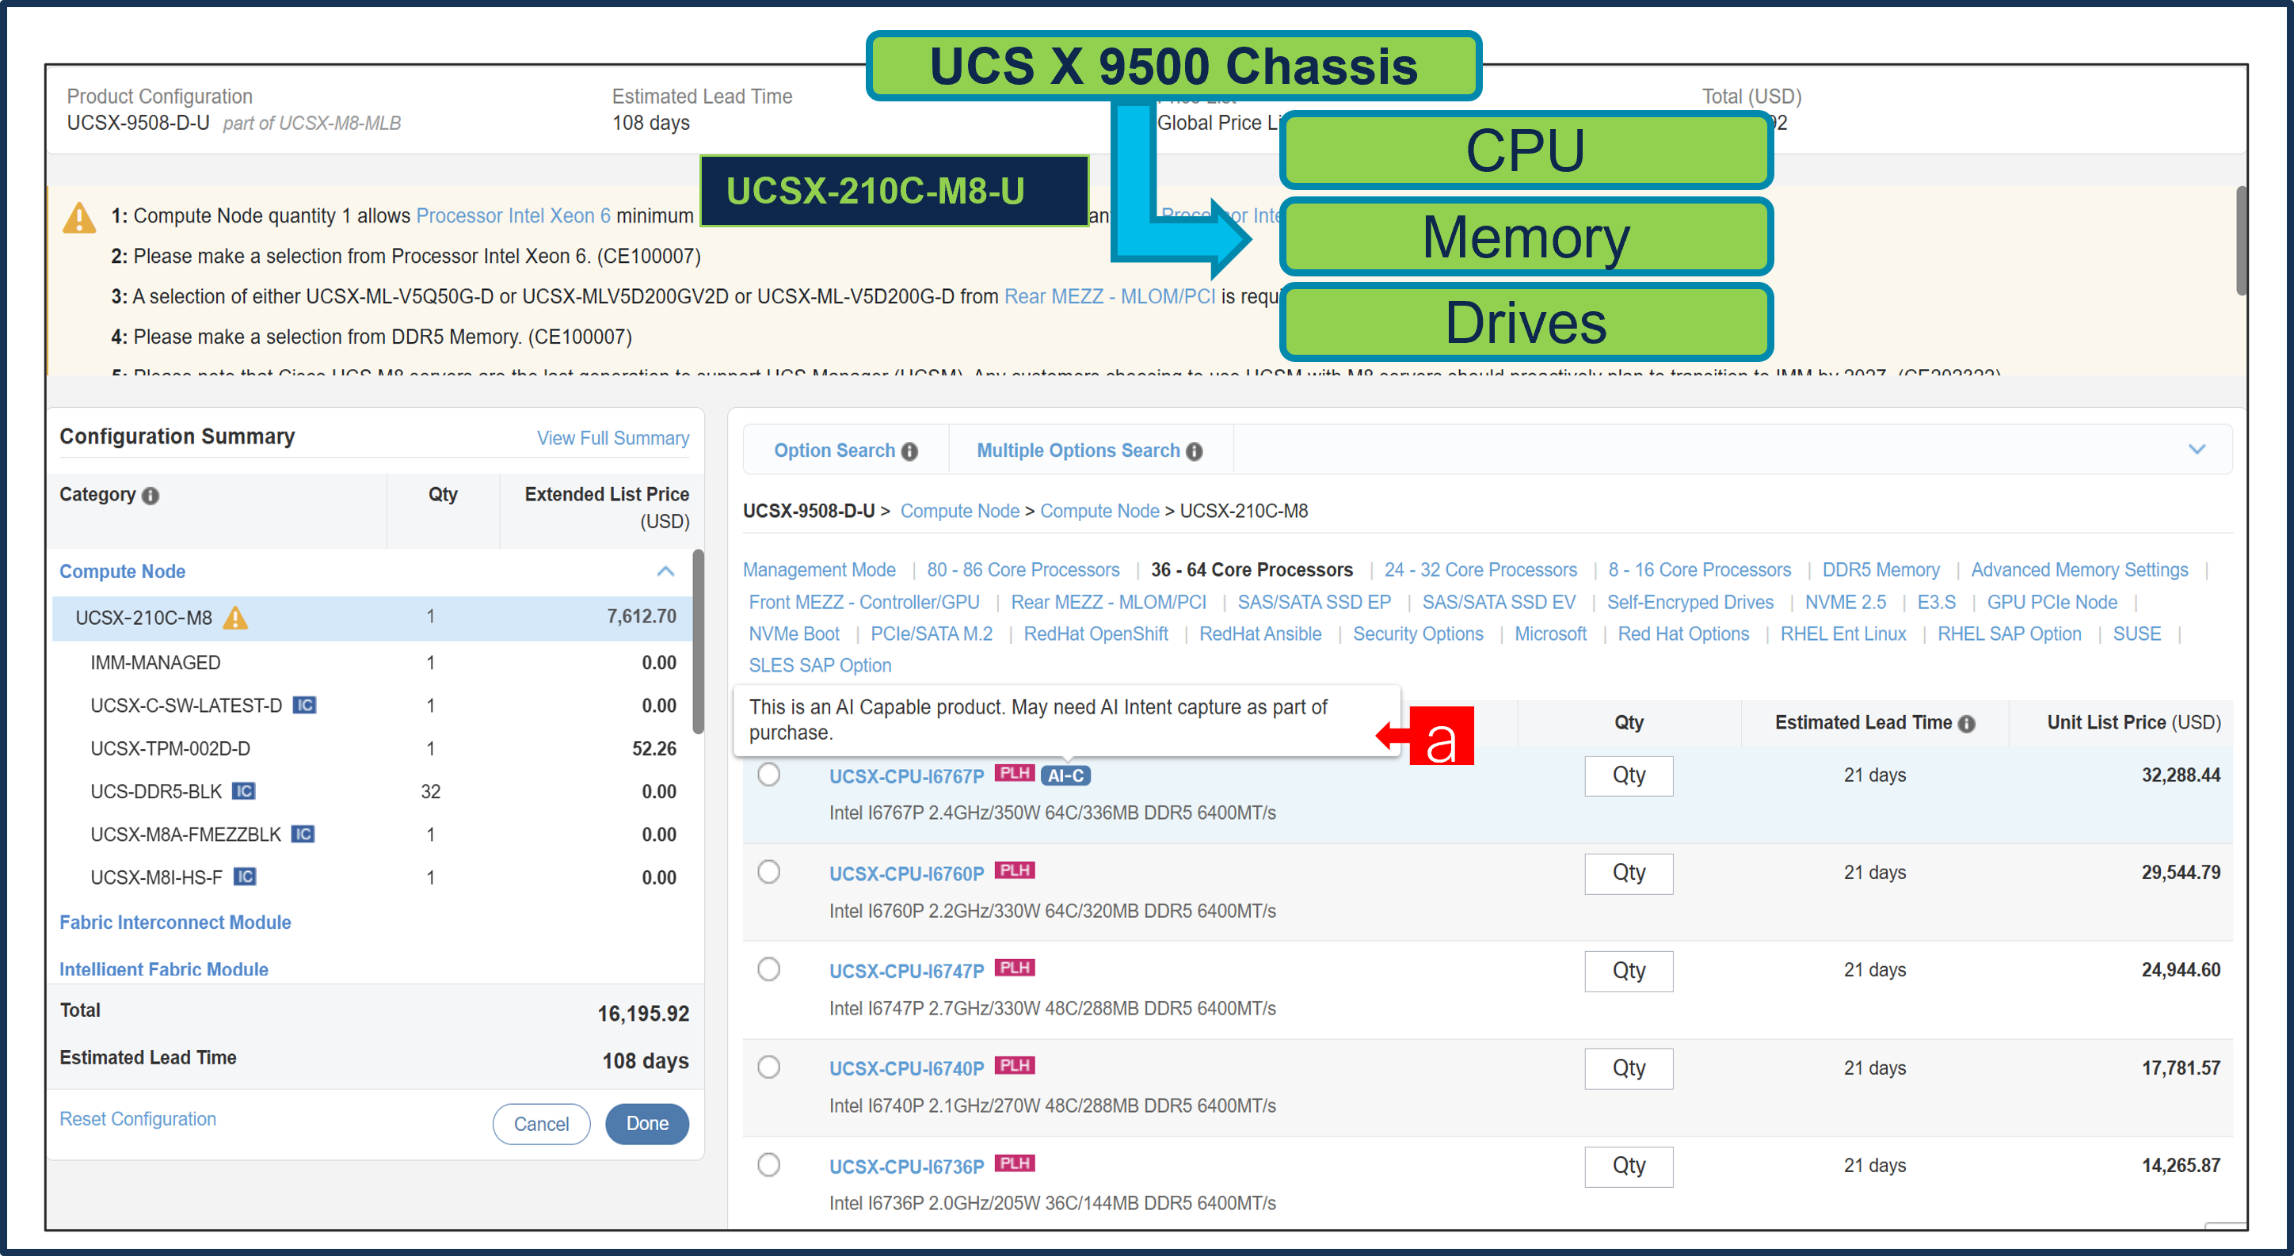
Task: Click the info icon next to Multiple Options Search
Action: click(1195, 451)
